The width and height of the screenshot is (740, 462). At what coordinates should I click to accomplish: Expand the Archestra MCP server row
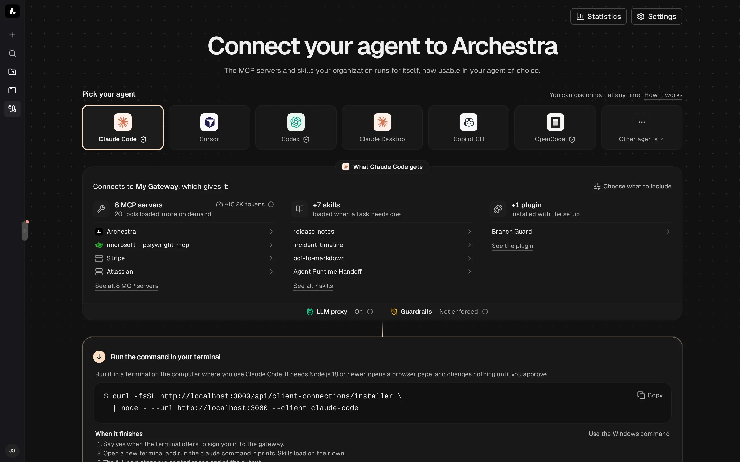pos(184,232)
